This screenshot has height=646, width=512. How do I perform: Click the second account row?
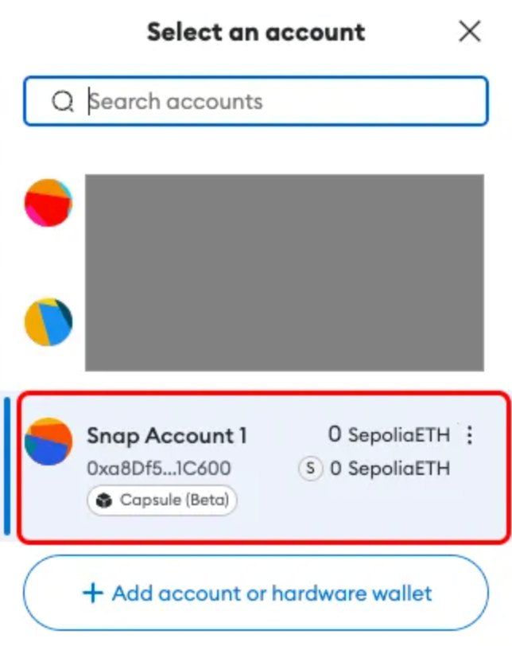256,321
